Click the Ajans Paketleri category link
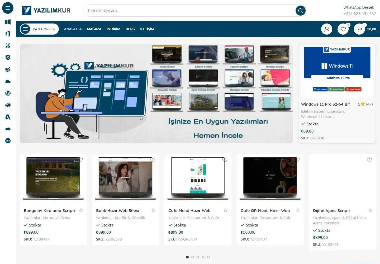 (326, 223)
